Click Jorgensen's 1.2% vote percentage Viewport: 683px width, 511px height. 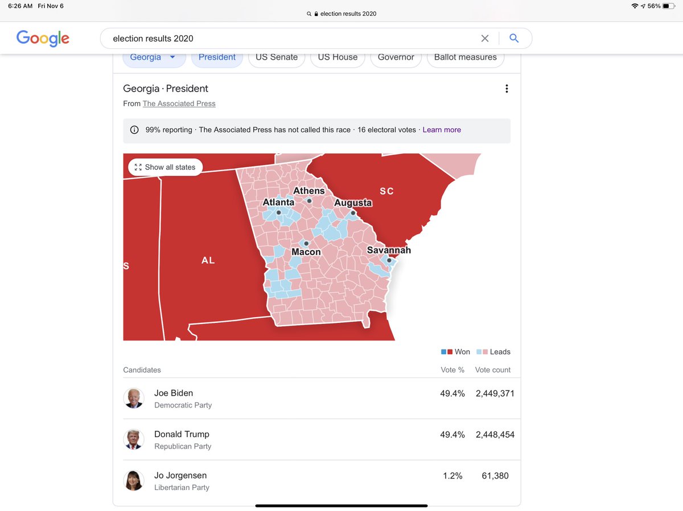(x=452, y=476)
